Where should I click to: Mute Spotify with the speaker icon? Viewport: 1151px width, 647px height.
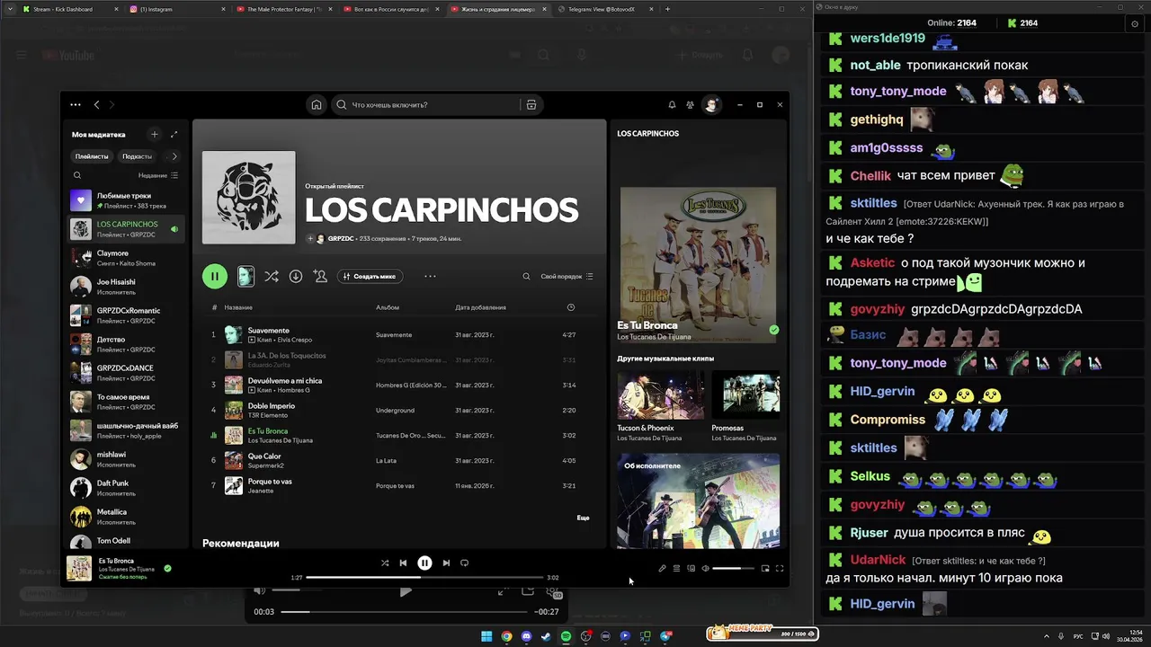pyautogui.click(x=705, y=568)
